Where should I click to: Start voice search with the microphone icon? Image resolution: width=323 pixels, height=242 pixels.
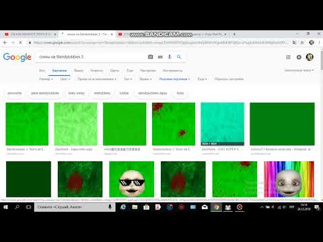170,57
